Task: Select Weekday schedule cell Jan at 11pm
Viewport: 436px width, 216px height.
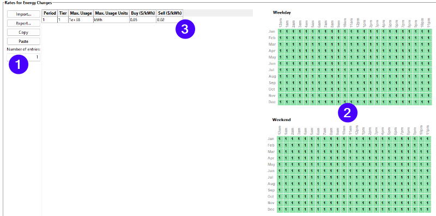Action: [x=428, y=31]
